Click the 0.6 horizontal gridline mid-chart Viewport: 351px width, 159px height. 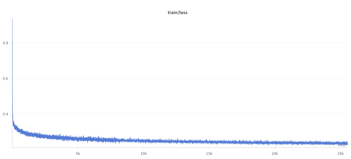pos(180,79)
